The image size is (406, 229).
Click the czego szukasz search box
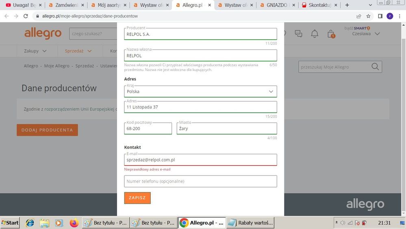click(93, 34)
